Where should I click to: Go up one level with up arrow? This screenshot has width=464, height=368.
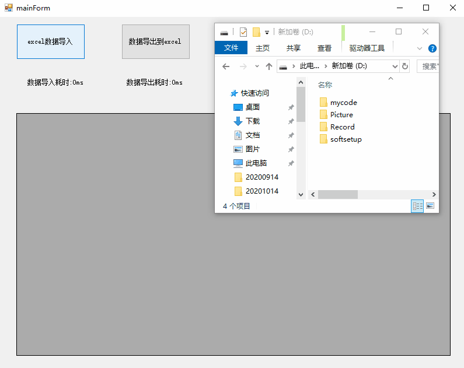[x=268, y=66]
